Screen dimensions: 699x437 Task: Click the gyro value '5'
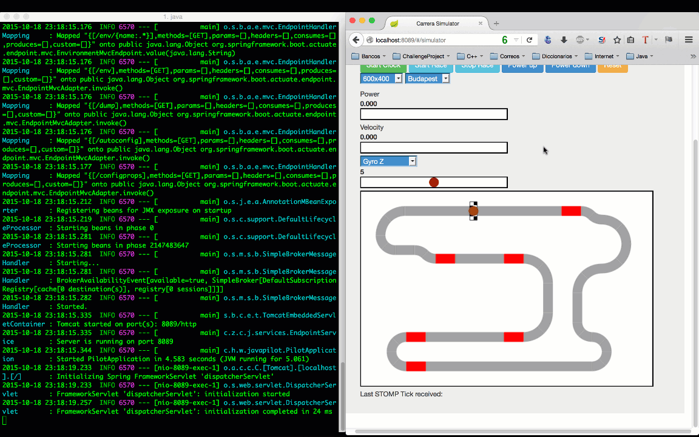click(362, 172)
